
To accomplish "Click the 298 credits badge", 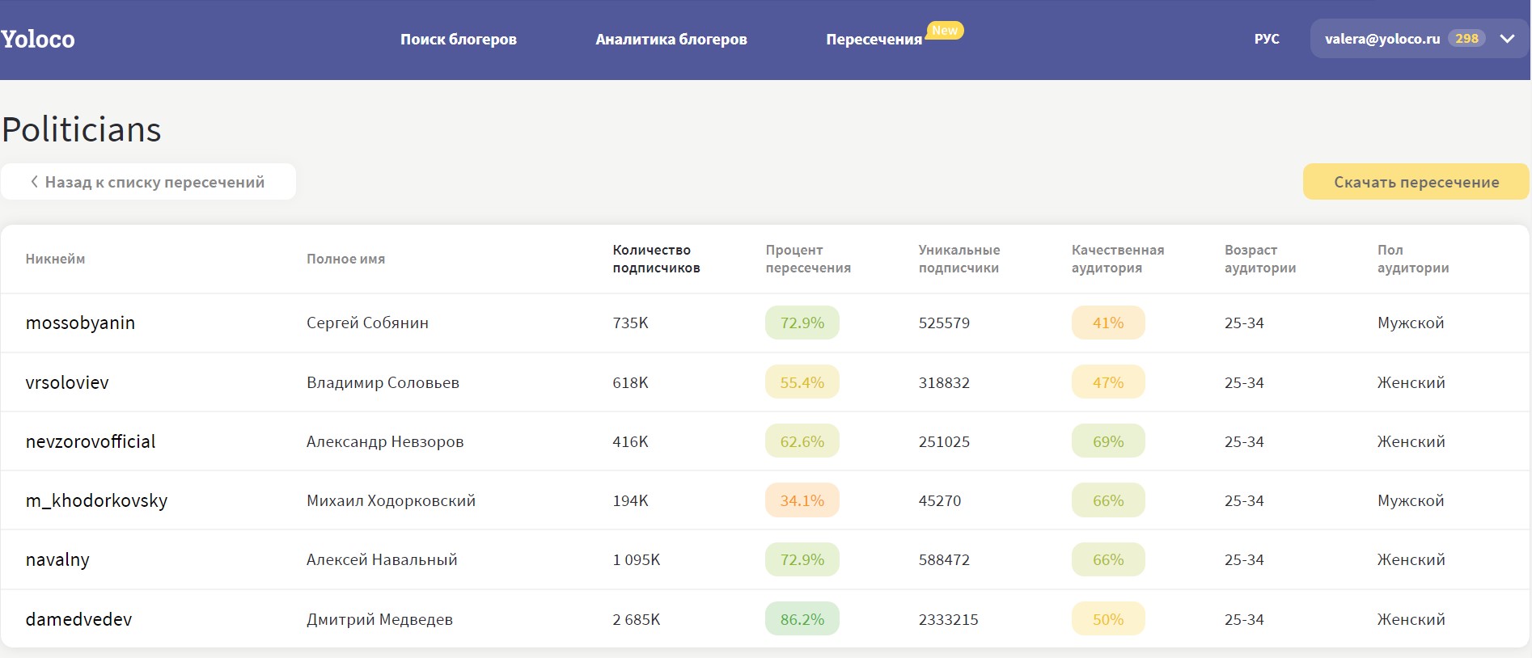I will [1466, 39].
